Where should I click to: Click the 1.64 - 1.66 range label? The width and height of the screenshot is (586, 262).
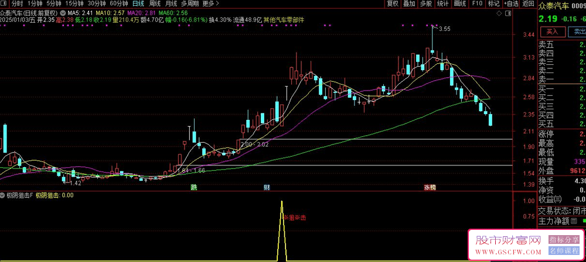(192, 171)
